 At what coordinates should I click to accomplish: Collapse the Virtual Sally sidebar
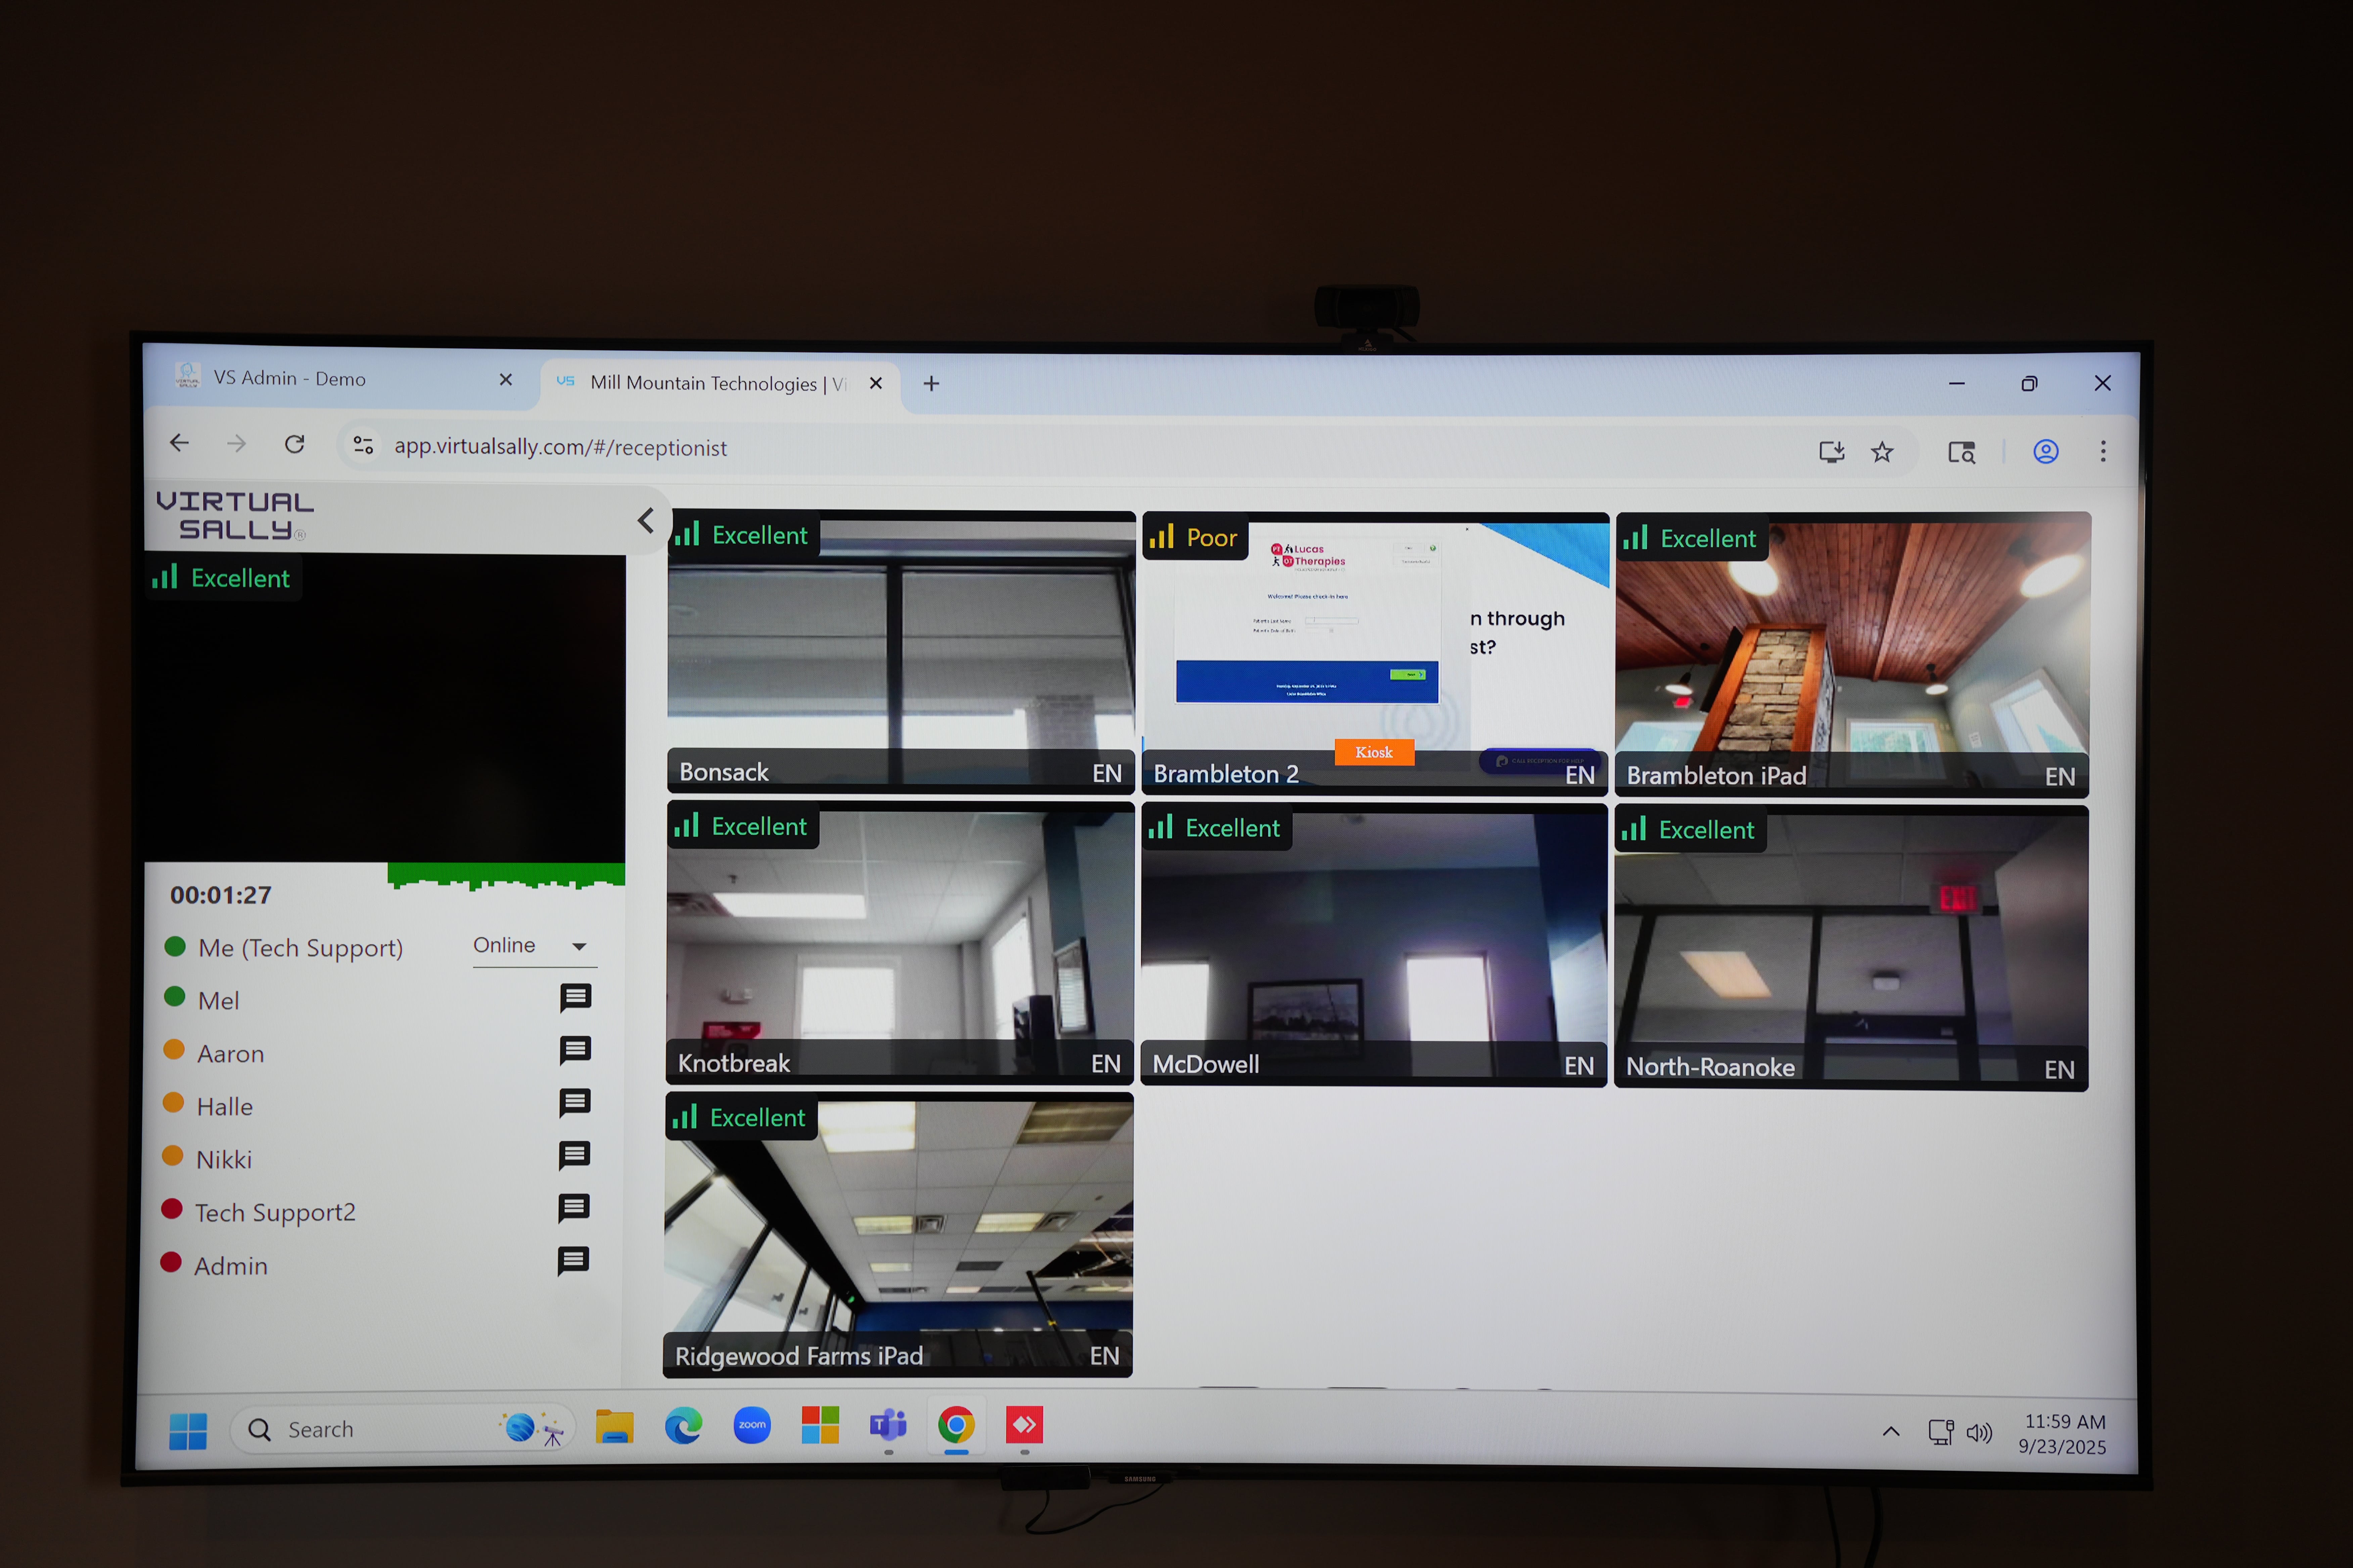coord(646,520)
